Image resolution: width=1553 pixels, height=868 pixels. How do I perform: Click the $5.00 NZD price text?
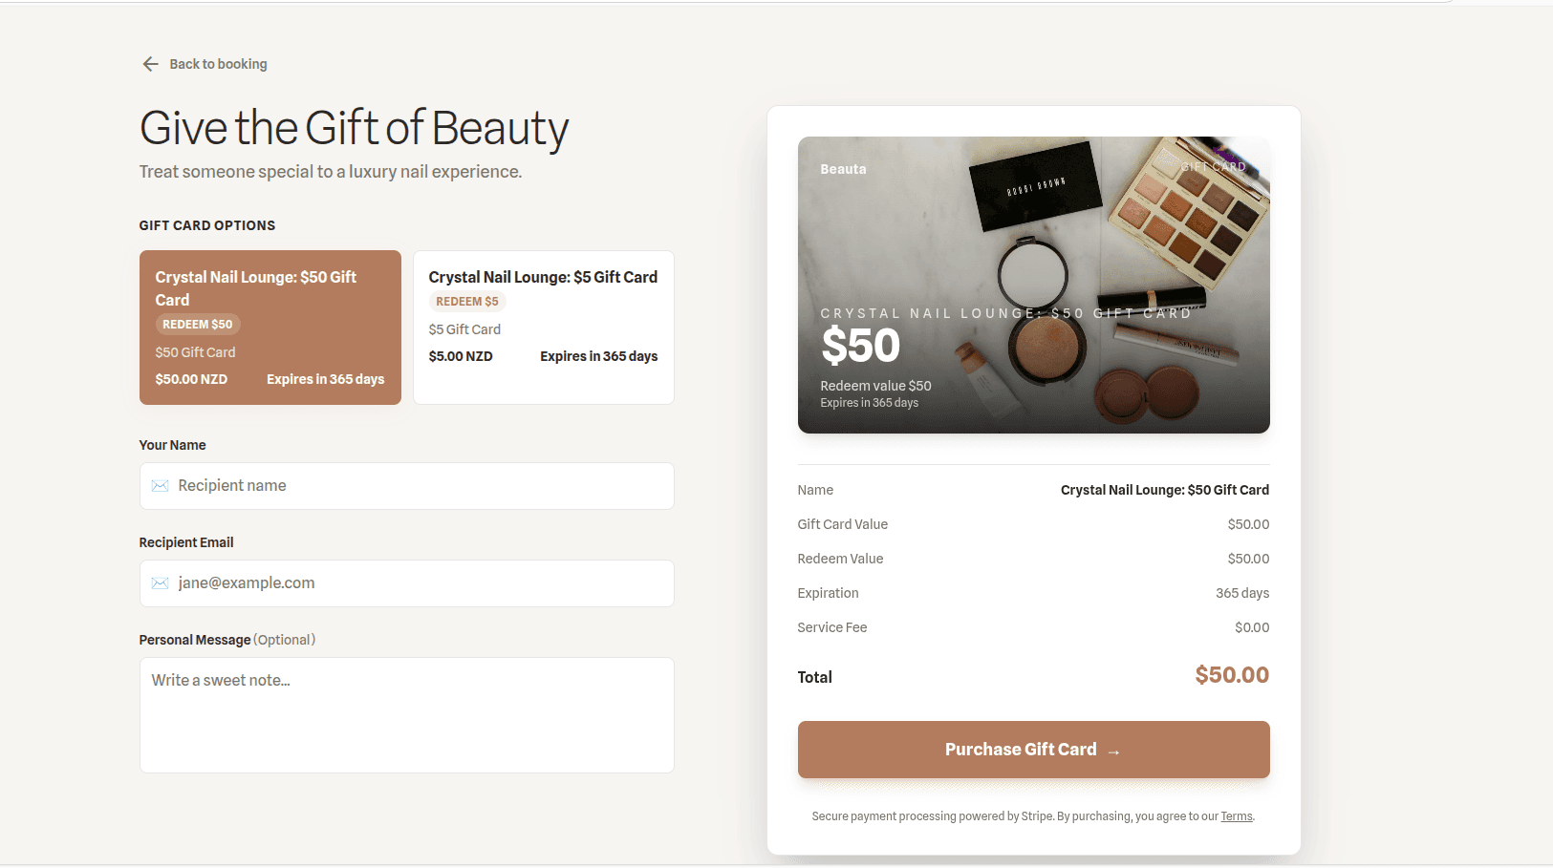click(x=461, y=356)
